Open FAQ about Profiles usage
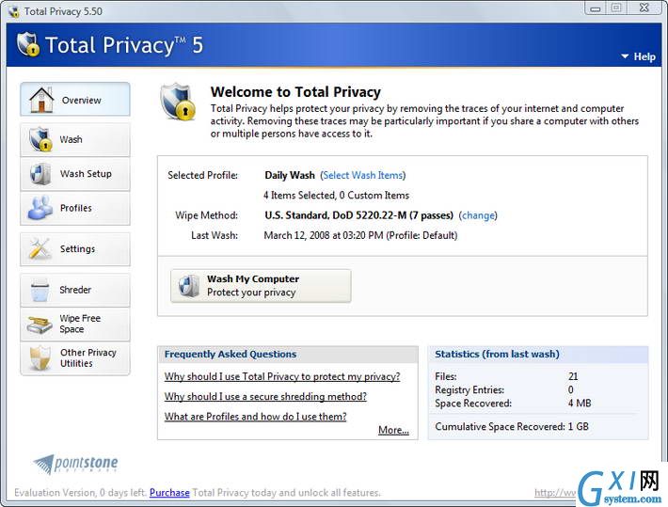 coord(255,417)
